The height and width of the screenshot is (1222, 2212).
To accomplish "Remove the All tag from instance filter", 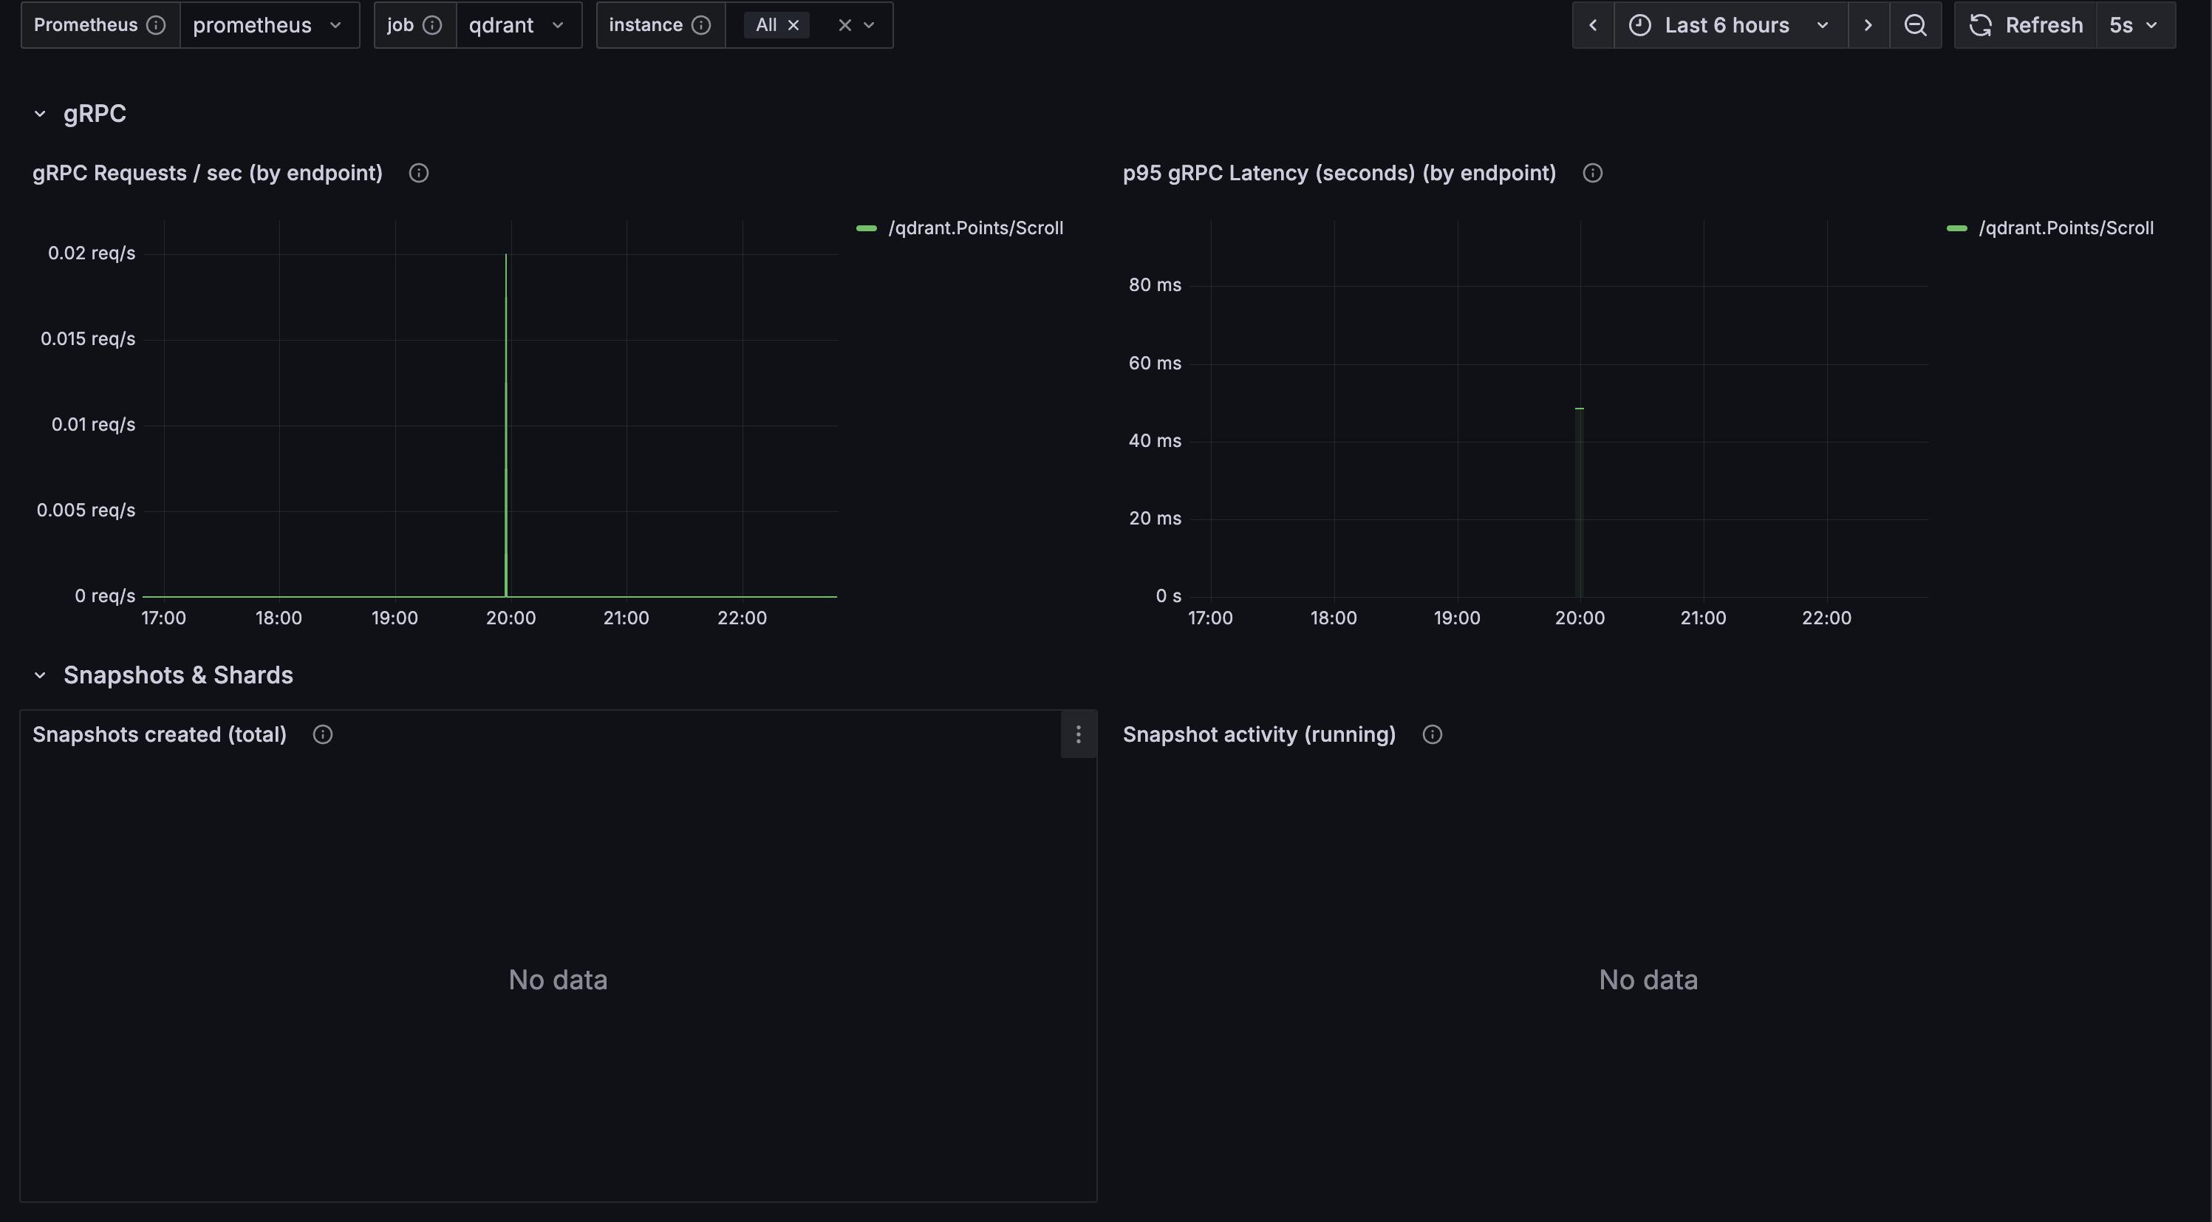I will 793,25.
